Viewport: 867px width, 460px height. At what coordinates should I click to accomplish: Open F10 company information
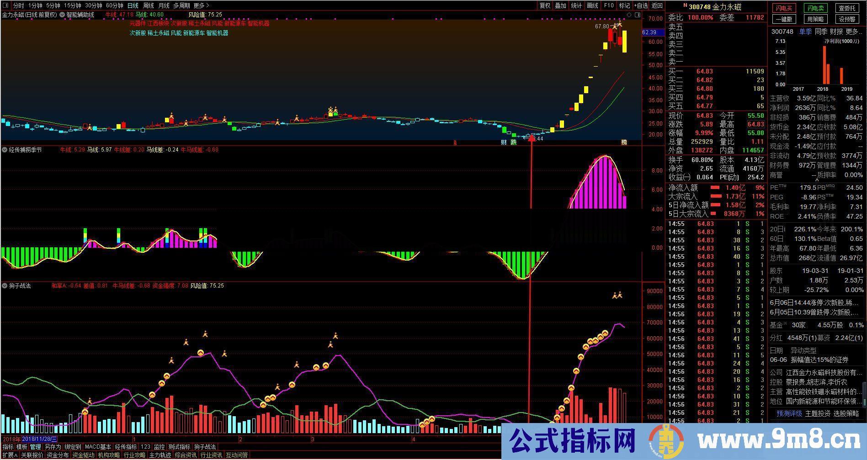(x=608, y=5)
